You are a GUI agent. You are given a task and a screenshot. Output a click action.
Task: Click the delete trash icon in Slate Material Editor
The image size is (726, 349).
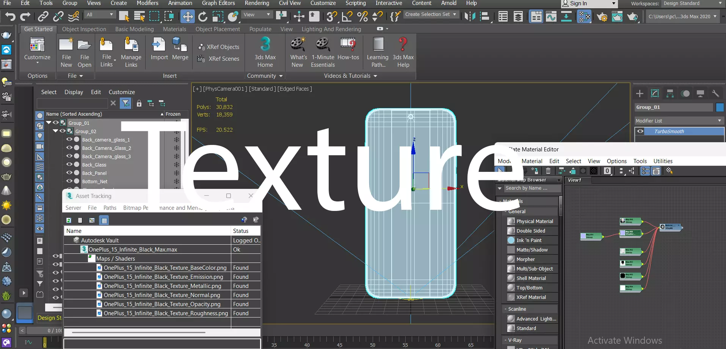(x=548, y=171)
